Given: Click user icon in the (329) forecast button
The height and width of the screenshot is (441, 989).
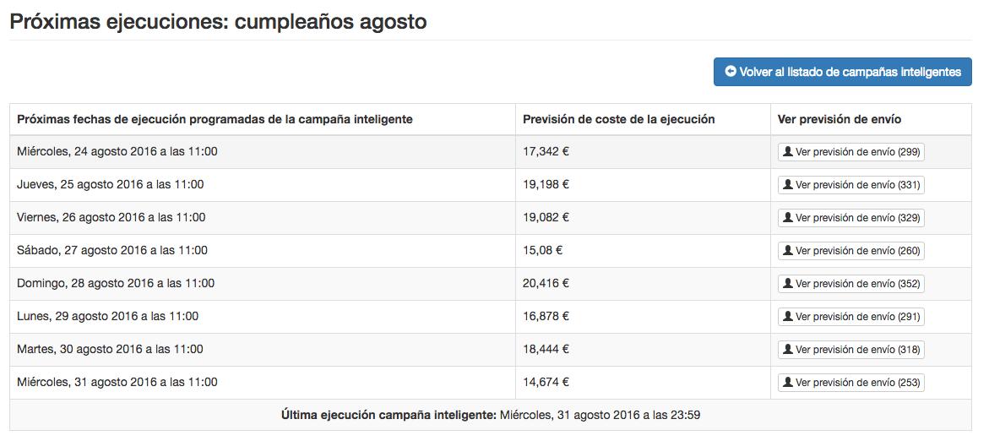Looking at the screenshot, I should [788, 218].
